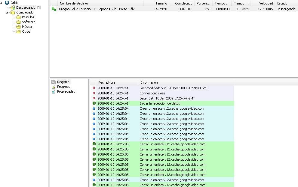Click the download status icon beside Dragon Ball file
The height and width of the screenshot is (187, 298).
[54, 9]
